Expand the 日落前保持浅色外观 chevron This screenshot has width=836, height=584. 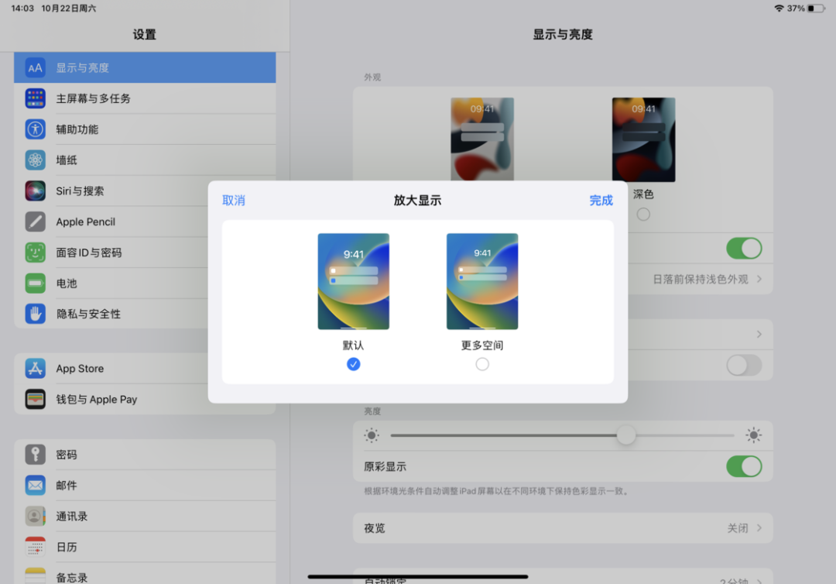(x=759, y=280)
